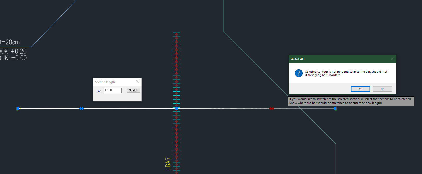Click the =20cm annotation text
Viewport: 422px width, 174px height.
(x=10, y=42)
